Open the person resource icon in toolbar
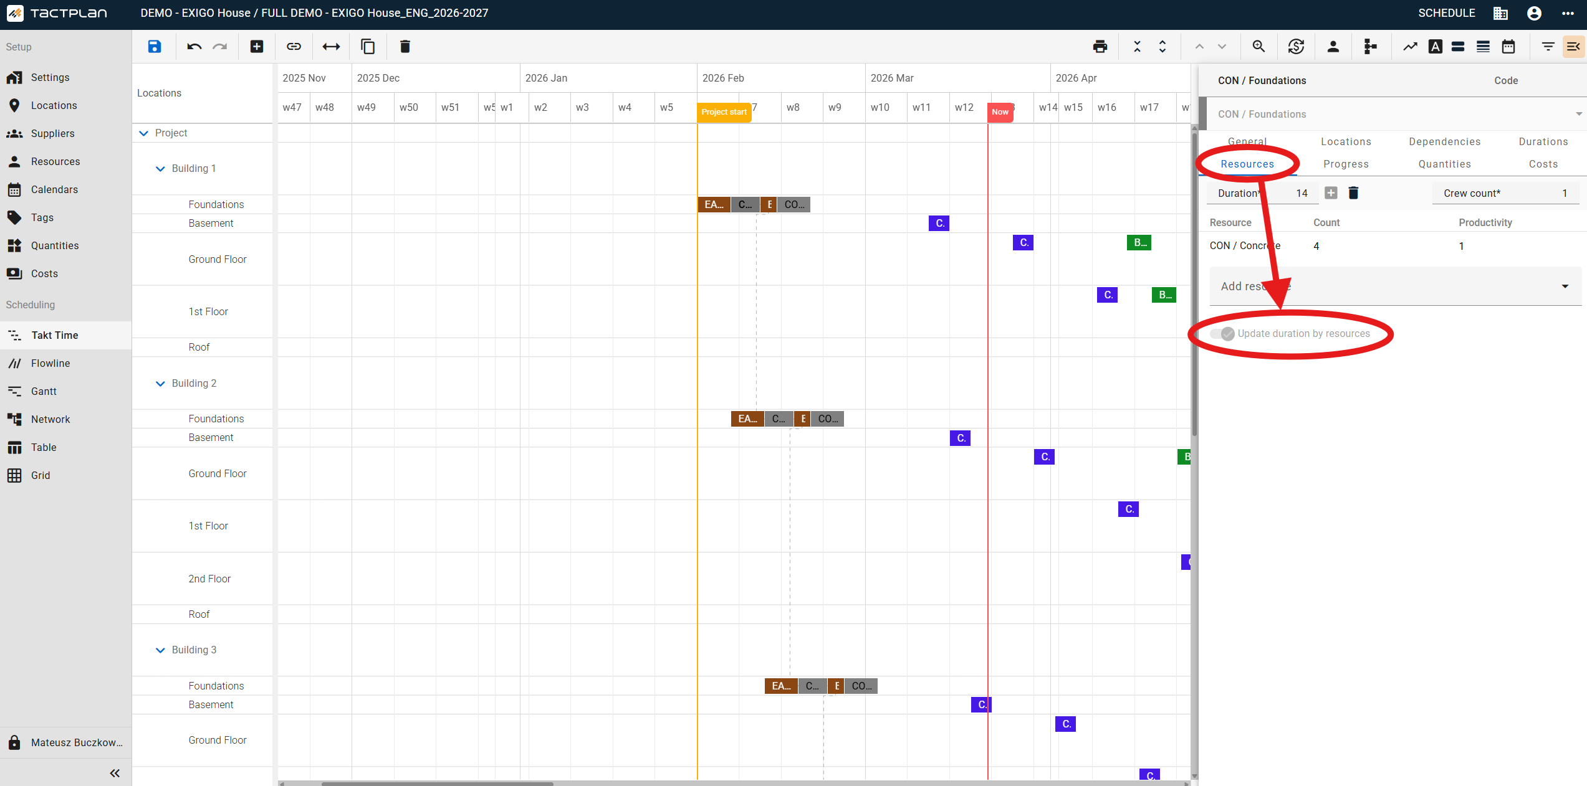Viewport: 1587px width, 786px height. click(x=1333, y=46)
